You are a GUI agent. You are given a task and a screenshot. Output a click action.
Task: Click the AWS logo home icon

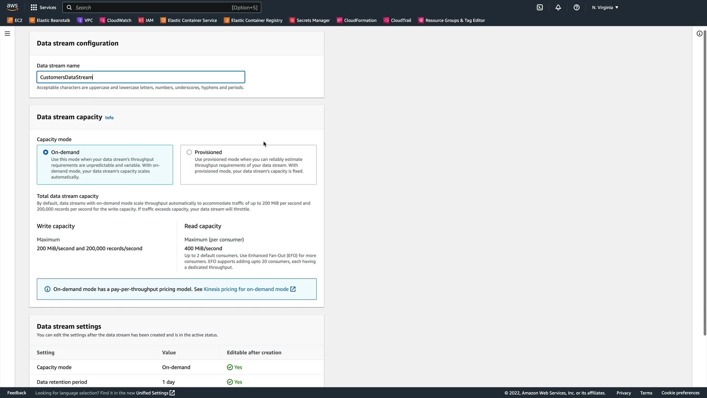(12, 7)
